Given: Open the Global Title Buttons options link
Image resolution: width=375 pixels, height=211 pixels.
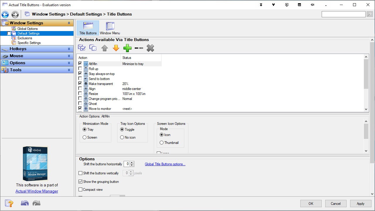Looking at the screenshot, I should click(x=165, y=164).
